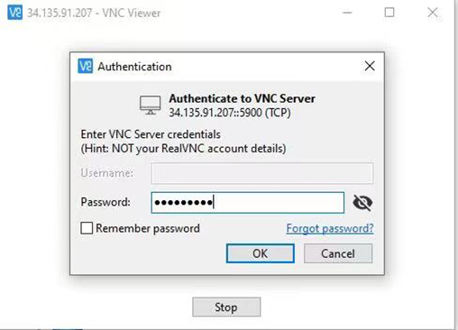Image resolution: width=458 pixels, height=330 pixels.
Task: Stop the connection with the Stop button
Action: click(x=226, y=307)
